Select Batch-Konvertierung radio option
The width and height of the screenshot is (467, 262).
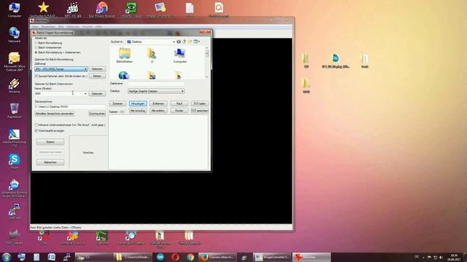[x=36, y=43]
